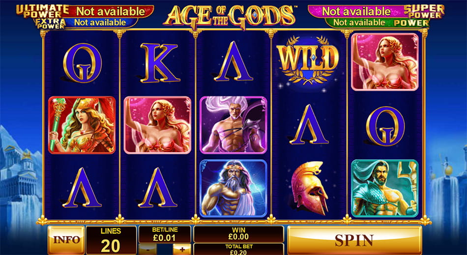The height and width of the screenshot is (255, 467).
Task: Decrease bet per line with minus button
Action: click(x=148, y=250)
